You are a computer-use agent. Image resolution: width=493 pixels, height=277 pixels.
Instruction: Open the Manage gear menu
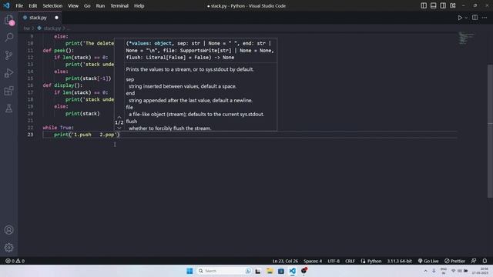[x=8, y=248]
